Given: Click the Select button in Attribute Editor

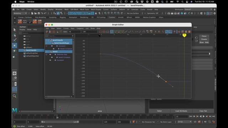Looking at the screenshot, I should (159, 111).
